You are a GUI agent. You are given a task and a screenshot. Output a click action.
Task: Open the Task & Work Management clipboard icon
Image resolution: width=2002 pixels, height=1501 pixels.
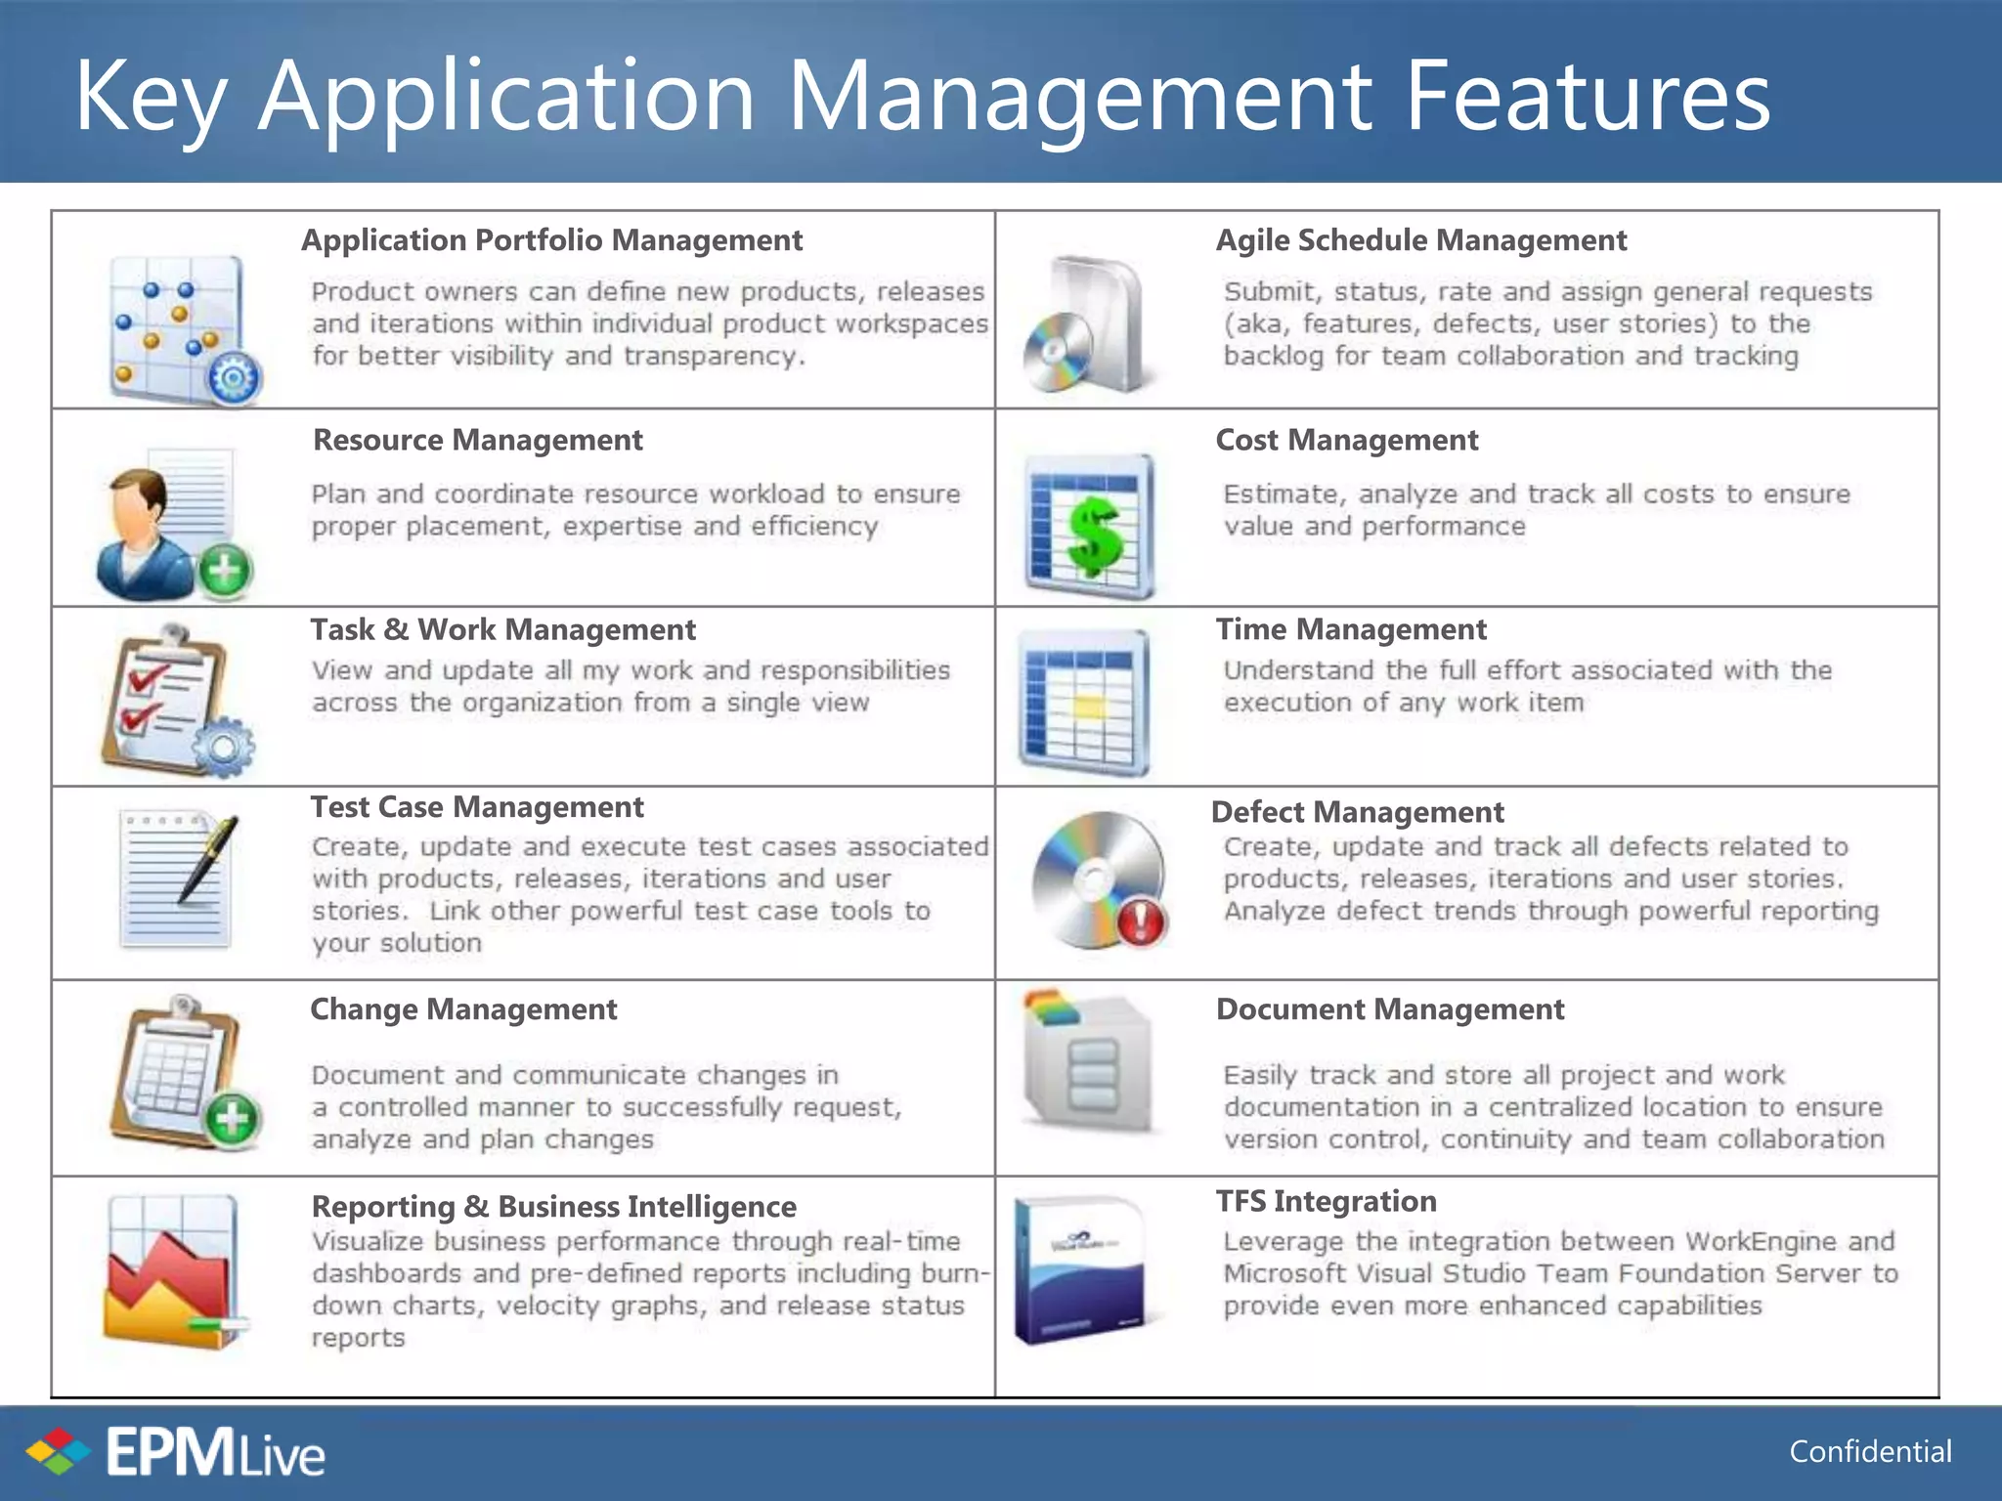click(x=178, y=701)
